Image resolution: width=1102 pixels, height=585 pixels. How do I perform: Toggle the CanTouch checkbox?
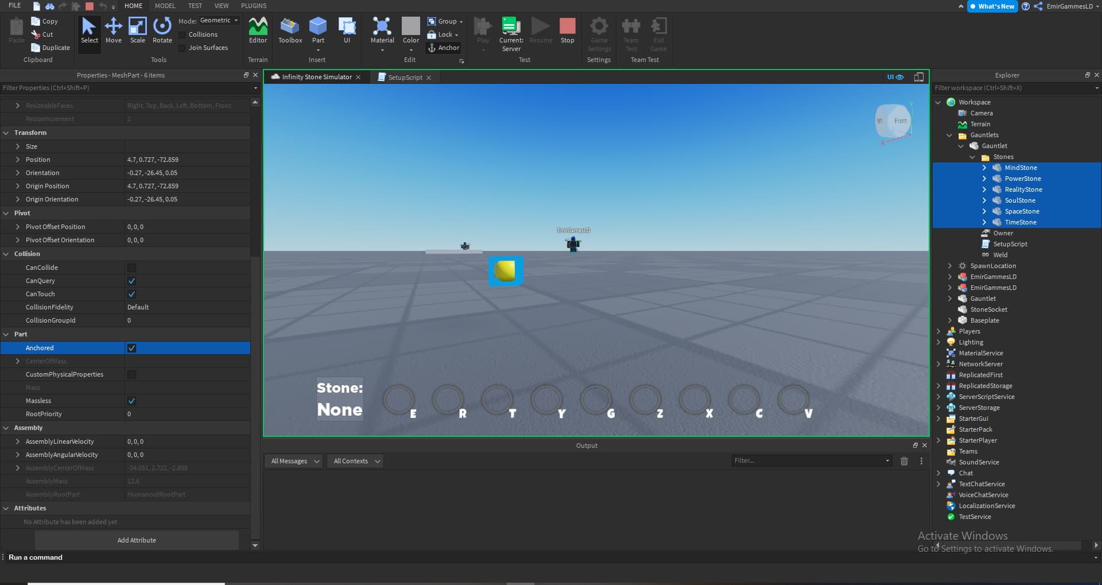[131, 294]
